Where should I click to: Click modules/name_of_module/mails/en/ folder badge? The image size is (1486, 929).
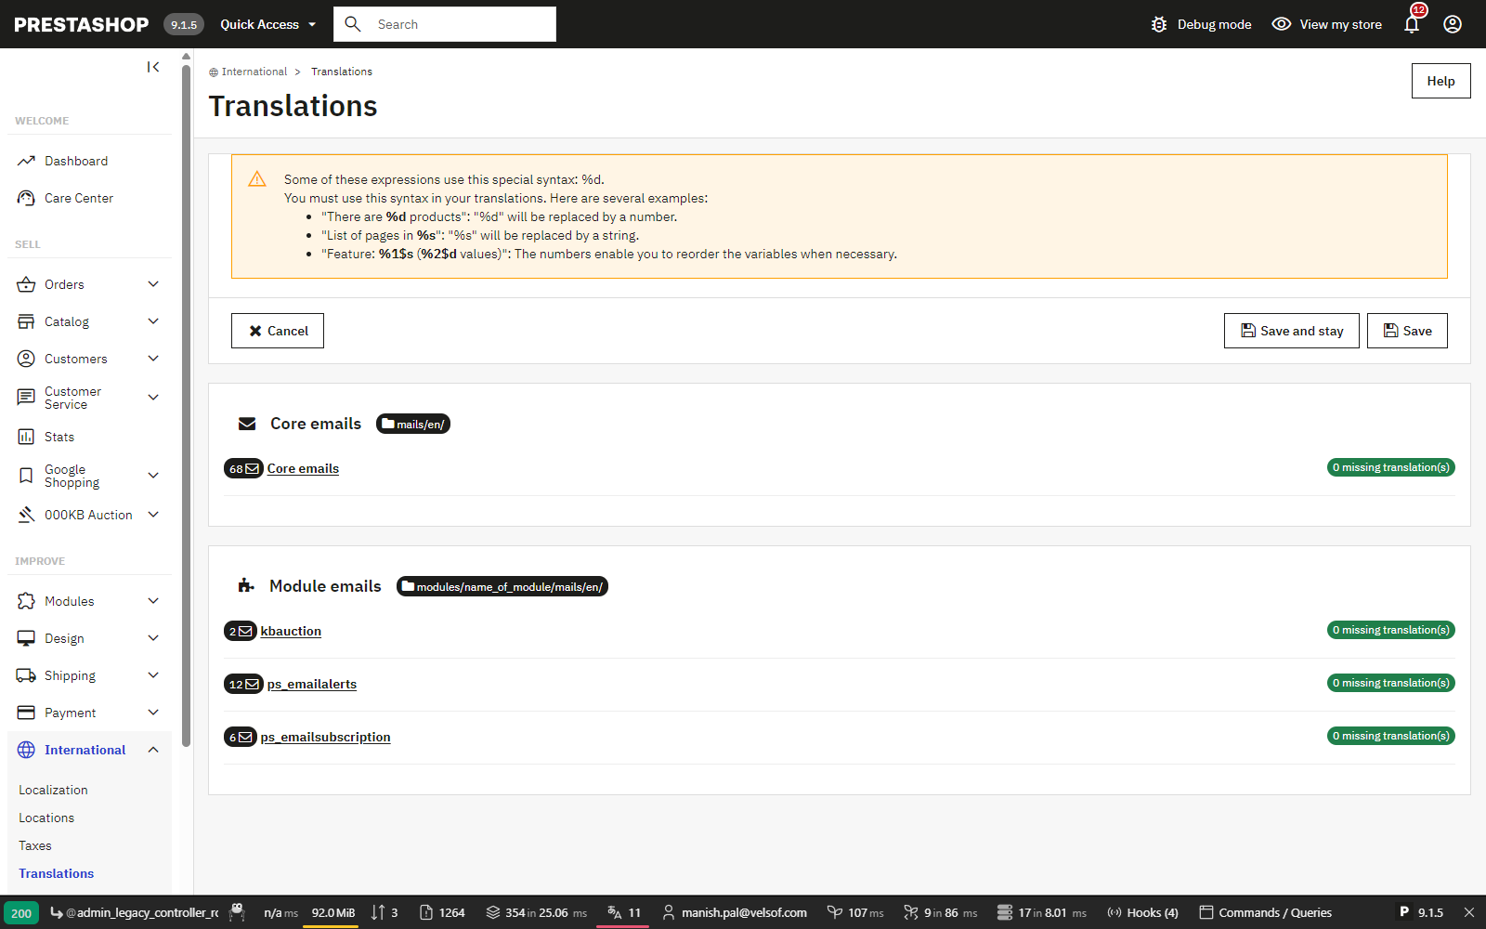point(502,586)
